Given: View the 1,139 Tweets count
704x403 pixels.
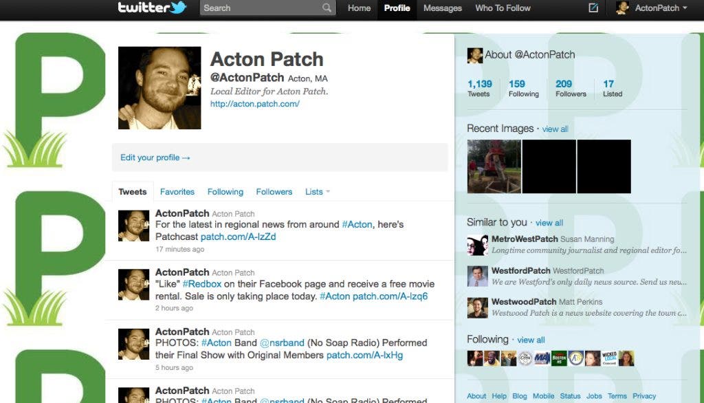Looking at the screenshot, I should 479,88.
